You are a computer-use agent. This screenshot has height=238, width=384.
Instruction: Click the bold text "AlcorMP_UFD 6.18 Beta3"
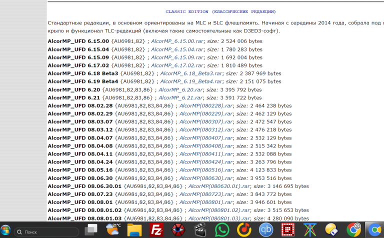[83, 73]
